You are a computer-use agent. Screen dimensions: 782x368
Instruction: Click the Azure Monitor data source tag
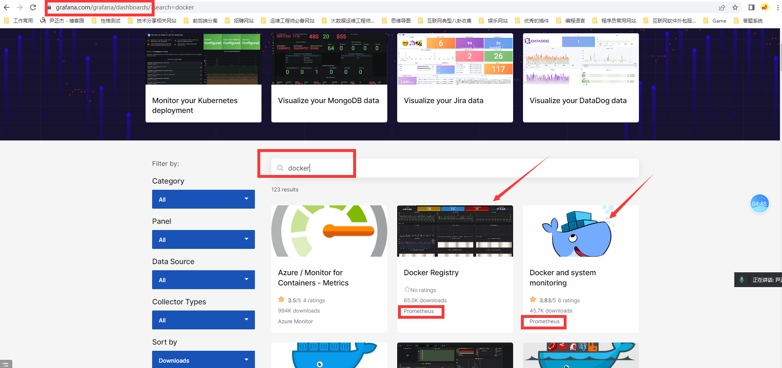coord(295,321)
